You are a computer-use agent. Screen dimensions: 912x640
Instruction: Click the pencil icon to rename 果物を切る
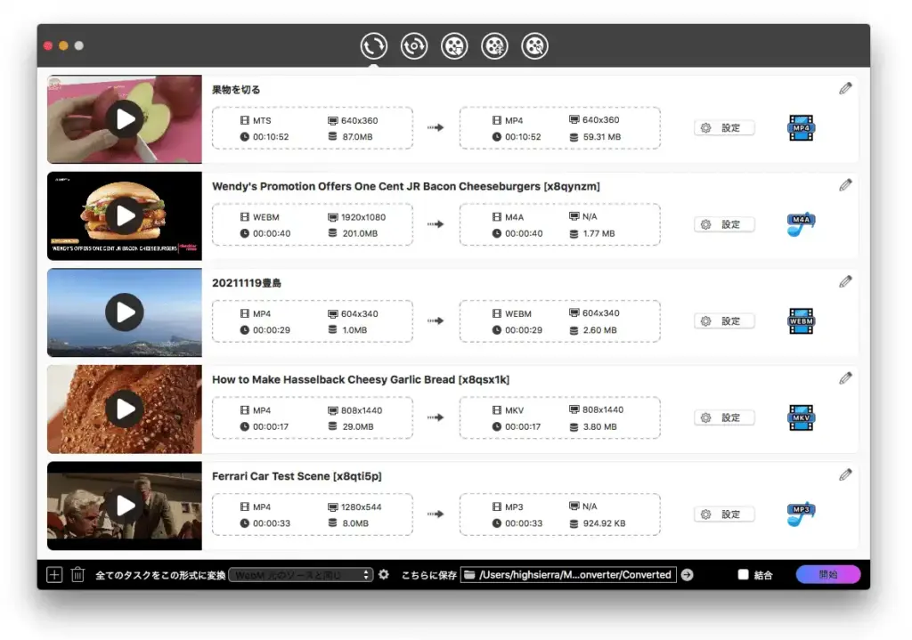[844, 87]
